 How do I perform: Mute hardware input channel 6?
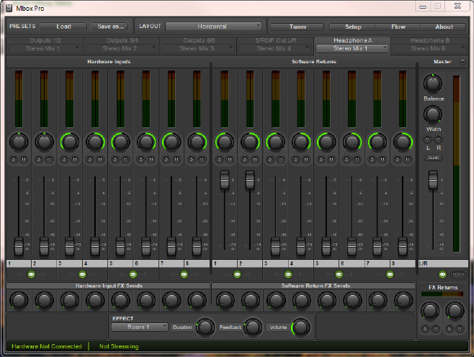click(x=151, y=159)
